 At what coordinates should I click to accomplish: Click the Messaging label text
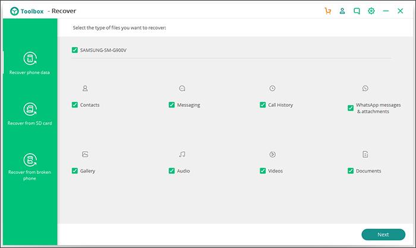point(188,105)
